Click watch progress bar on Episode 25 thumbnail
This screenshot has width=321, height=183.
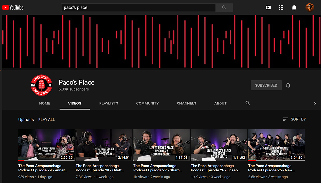pyautogui.click(x=277, y=160)
